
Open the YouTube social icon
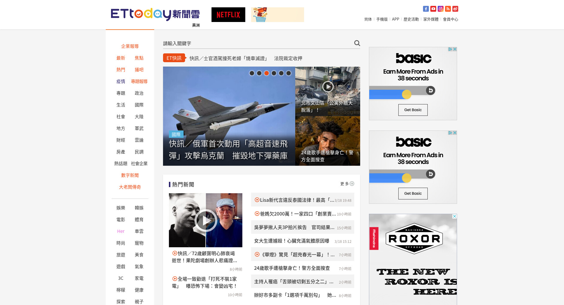tap(433, 9)
